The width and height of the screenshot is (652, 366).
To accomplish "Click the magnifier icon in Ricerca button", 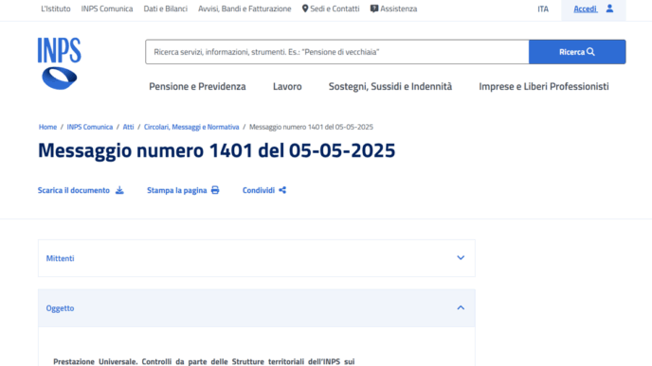I will 591,52.
